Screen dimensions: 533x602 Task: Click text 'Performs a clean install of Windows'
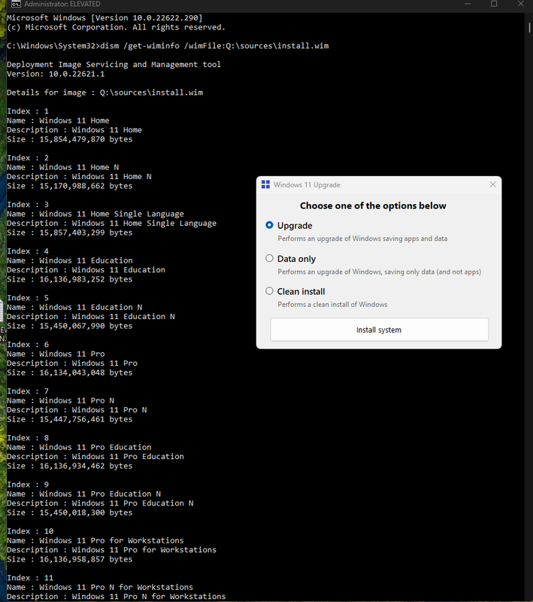pyautogui.click(x=332, y=305)
